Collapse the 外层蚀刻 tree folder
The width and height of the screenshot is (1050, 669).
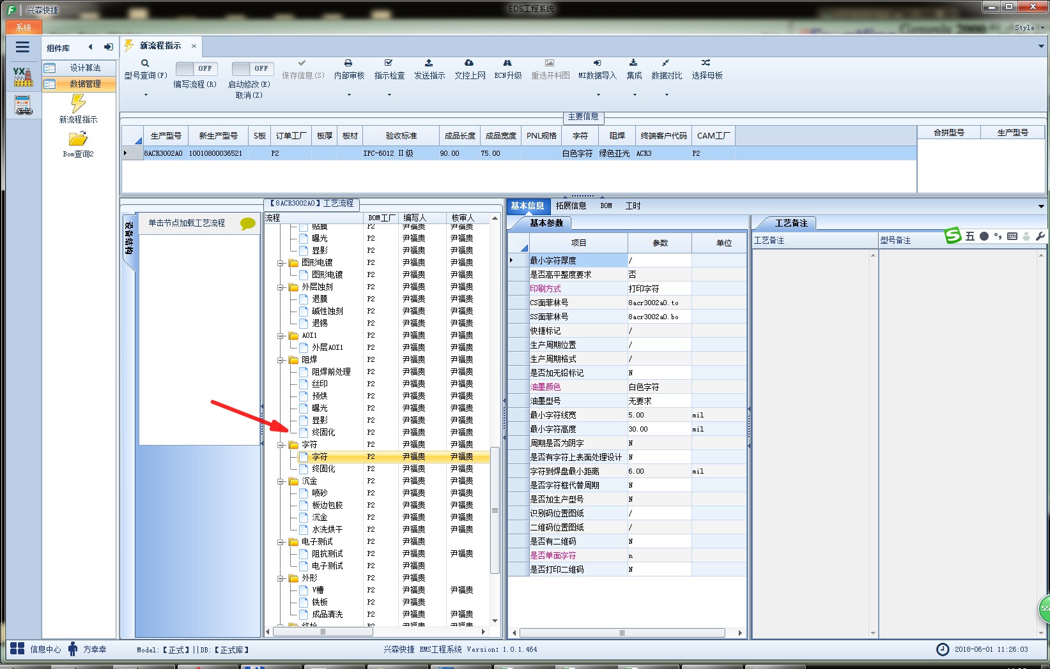click(280, 287)
